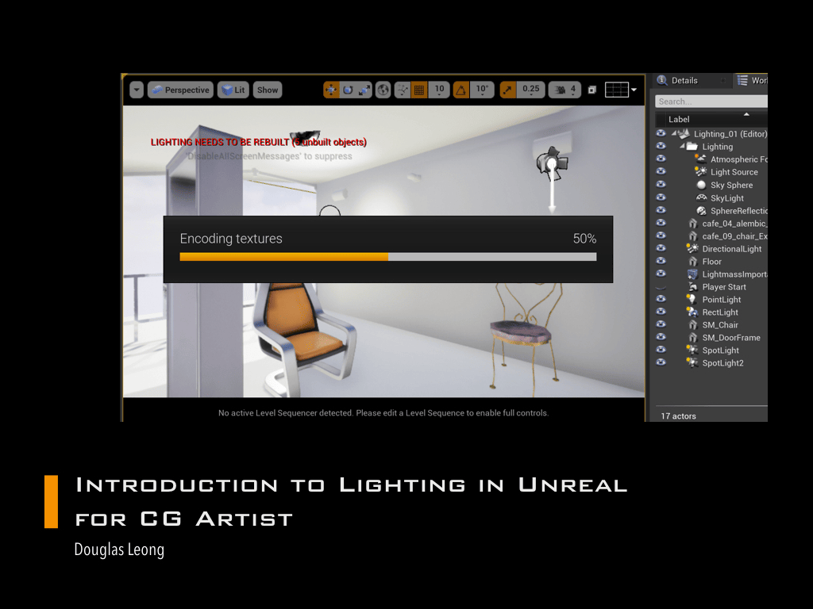813x609 pixels.
Task: Toggle visibility of SkyLight
Action: tap(661, 197)
